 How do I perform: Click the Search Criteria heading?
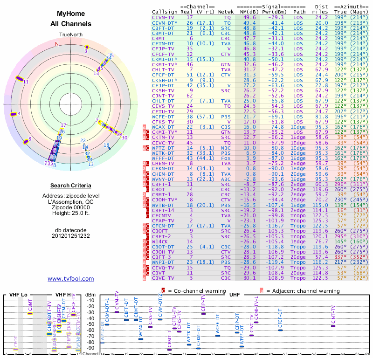point(71,186)
